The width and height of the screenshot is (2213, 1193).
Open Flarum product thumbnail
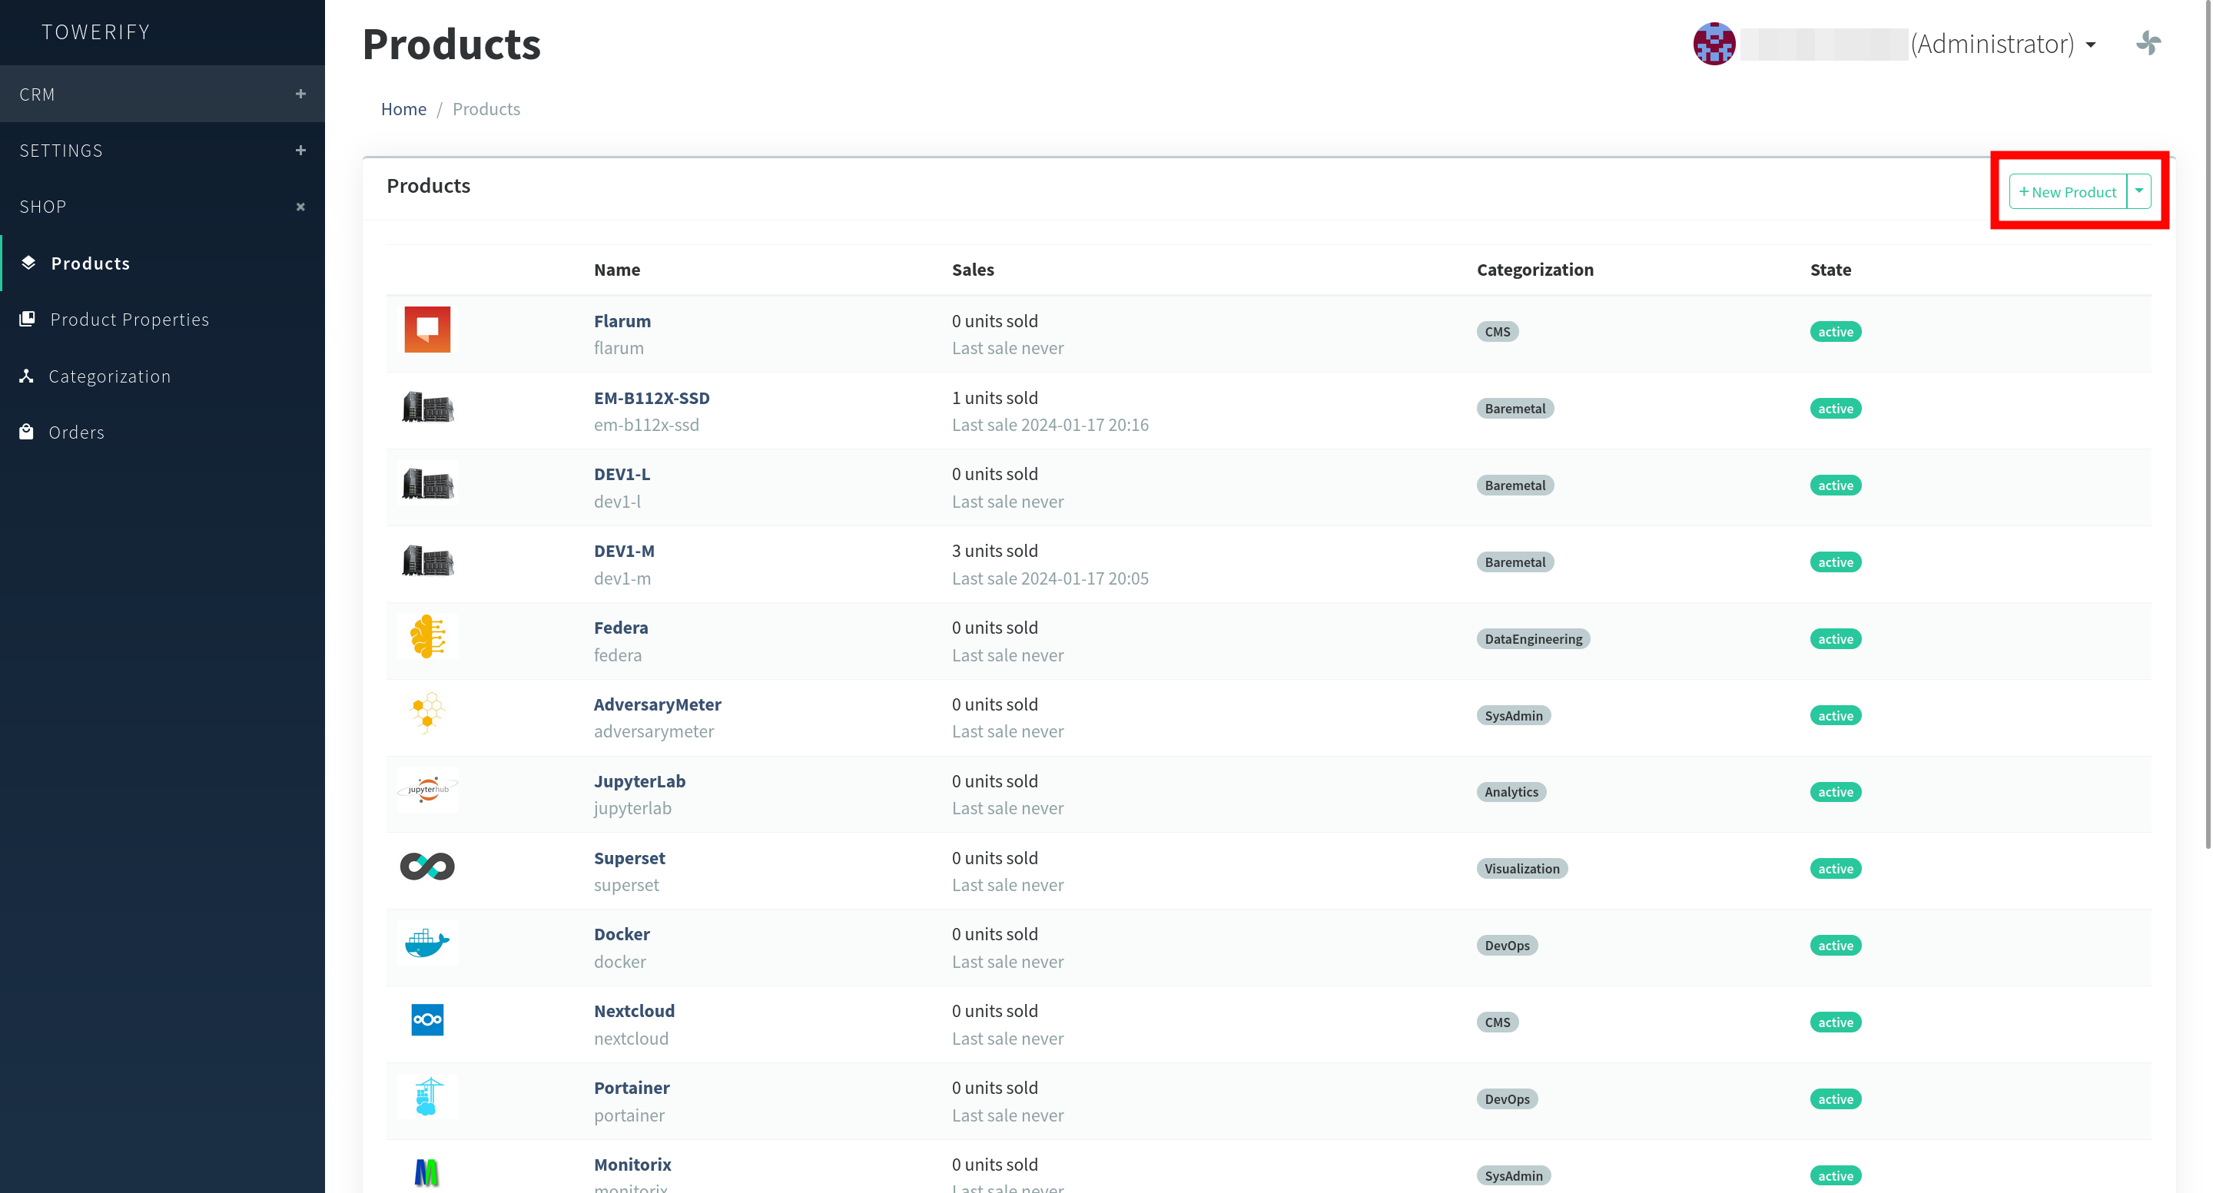pyautogui.click(x=427, y=330)
